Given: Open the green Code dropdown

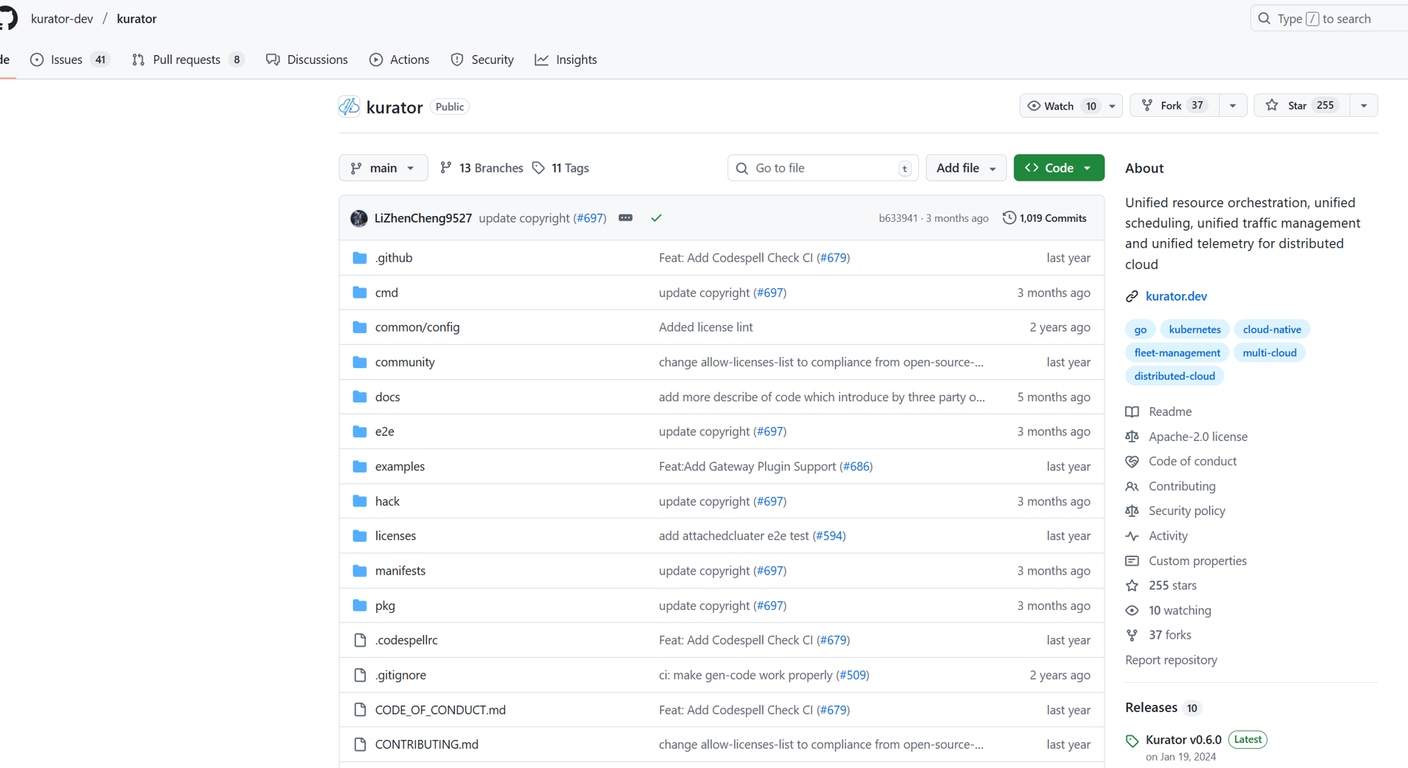Looking at the screenshot, I should pyautogui.click(x=1058, y=168).
